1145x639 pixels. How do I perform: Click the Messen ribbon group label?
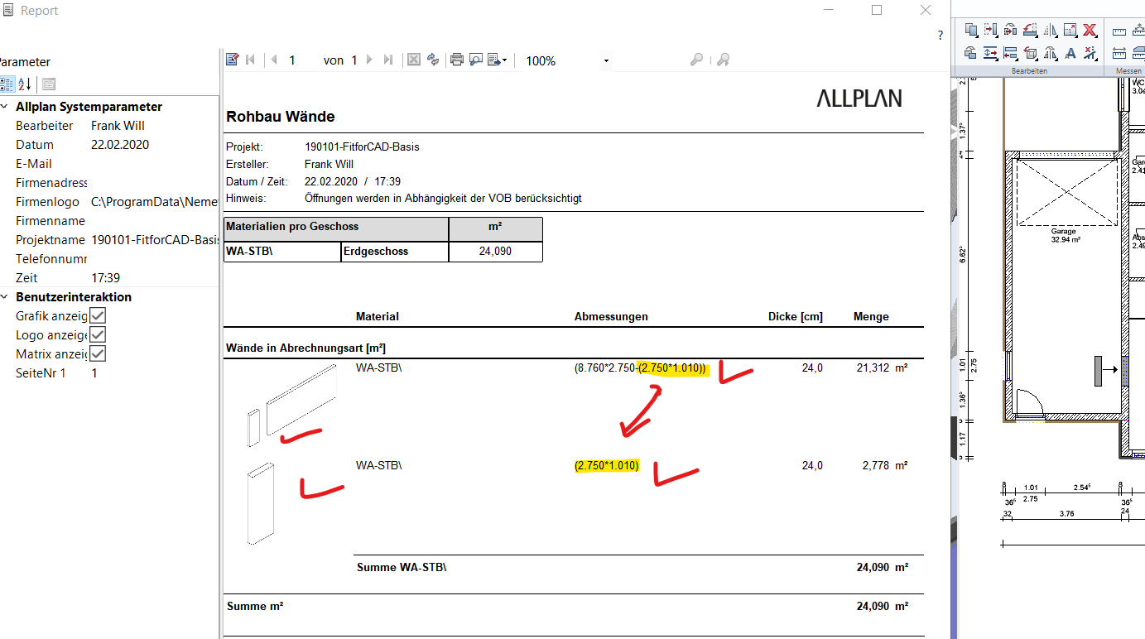pyautogui.click(x=1128, y=71)
